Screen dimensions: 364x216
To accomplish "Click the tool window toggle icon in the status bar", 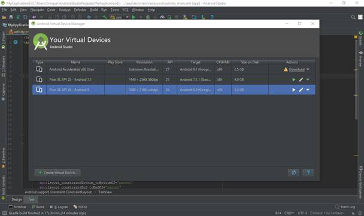I will click(x=4, y=213).
